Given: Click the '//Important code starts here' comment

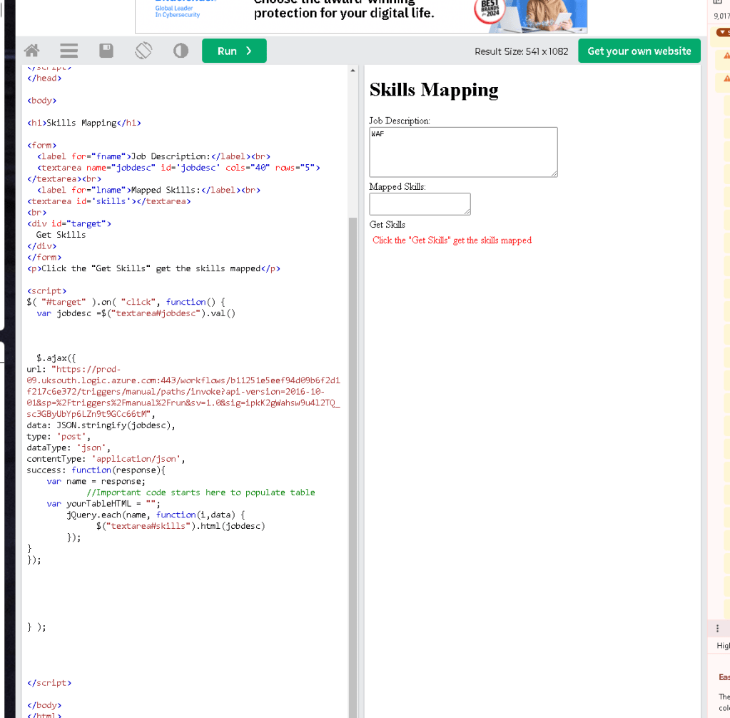Looking at the screenshot, I should click(201, 492).
